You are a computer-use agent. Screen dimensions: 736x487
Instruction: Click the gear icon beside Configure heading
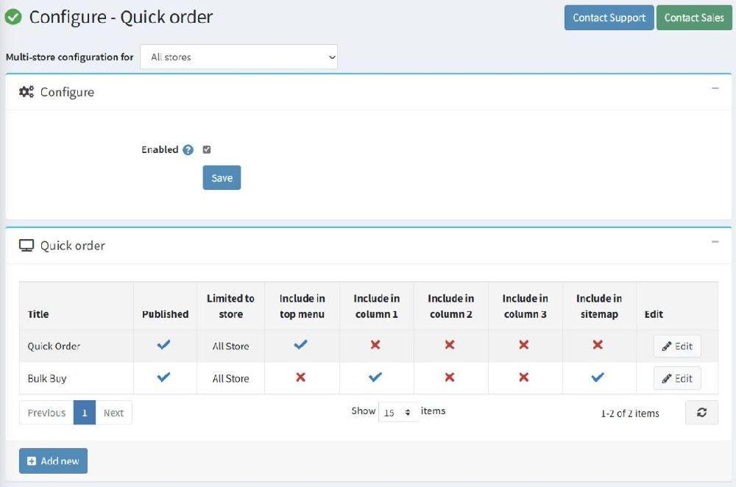(26, 92)
